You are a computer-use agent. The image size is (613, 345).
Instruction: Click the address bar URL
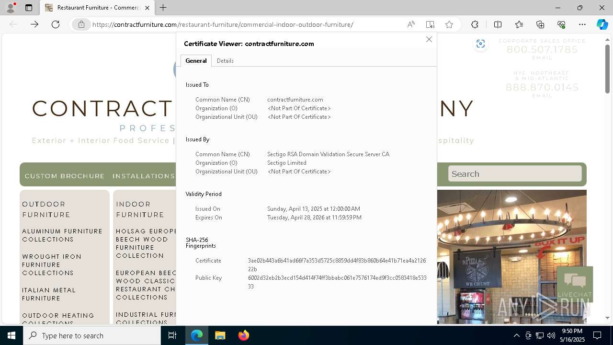pyautogui.click(x=223, y=24)
